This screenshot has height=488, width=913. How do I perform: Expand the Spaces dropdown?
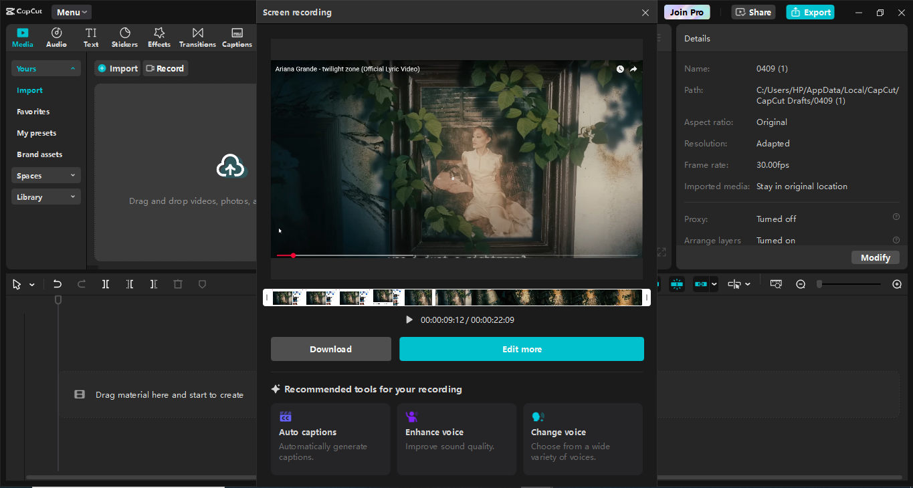(x=45, y=174)
